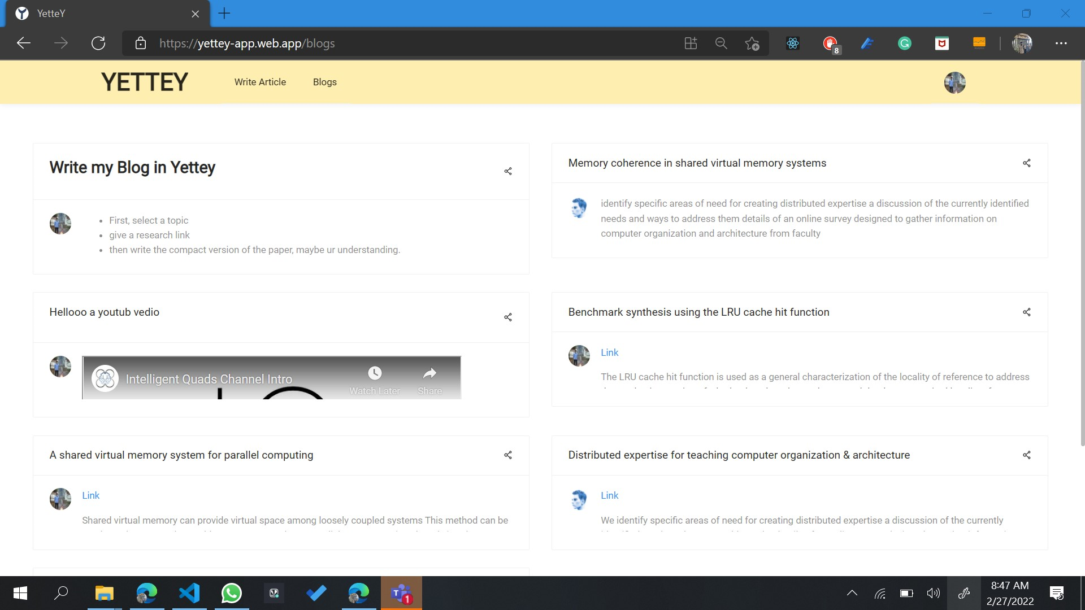Click the address bar URL field

coord(396,43)
